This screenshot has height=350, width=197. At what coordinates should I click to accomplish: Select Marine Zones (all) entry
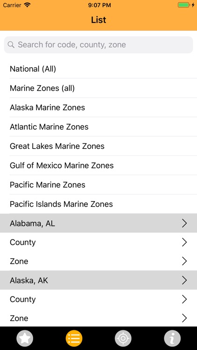coord(98,88)
